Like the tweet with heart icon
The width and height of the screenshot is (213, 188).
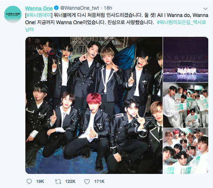pos(87,182)
